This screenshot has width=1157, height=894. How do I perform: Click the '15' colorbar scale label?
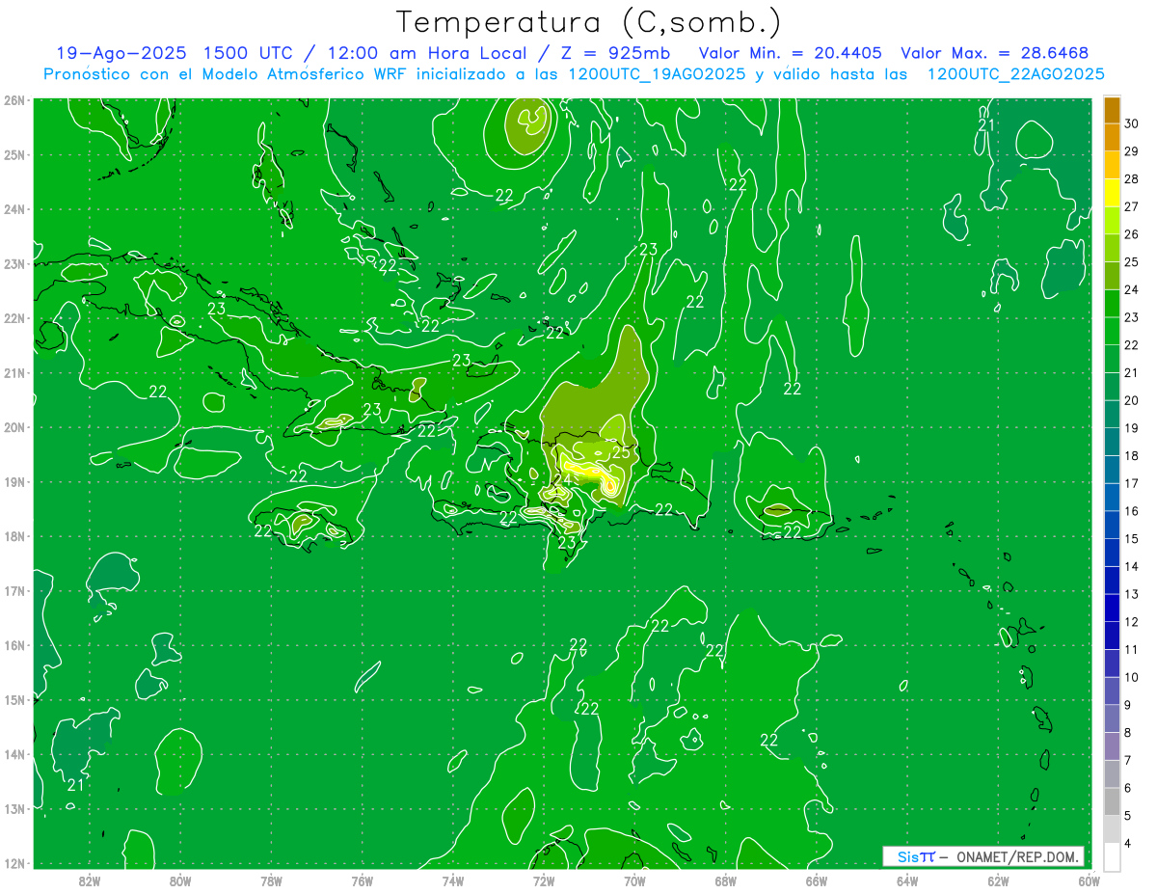[1132, 538]
